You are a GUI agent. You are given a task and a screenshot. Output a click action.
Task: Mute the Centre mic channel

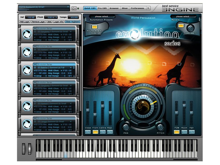click(x=102, y=132)
